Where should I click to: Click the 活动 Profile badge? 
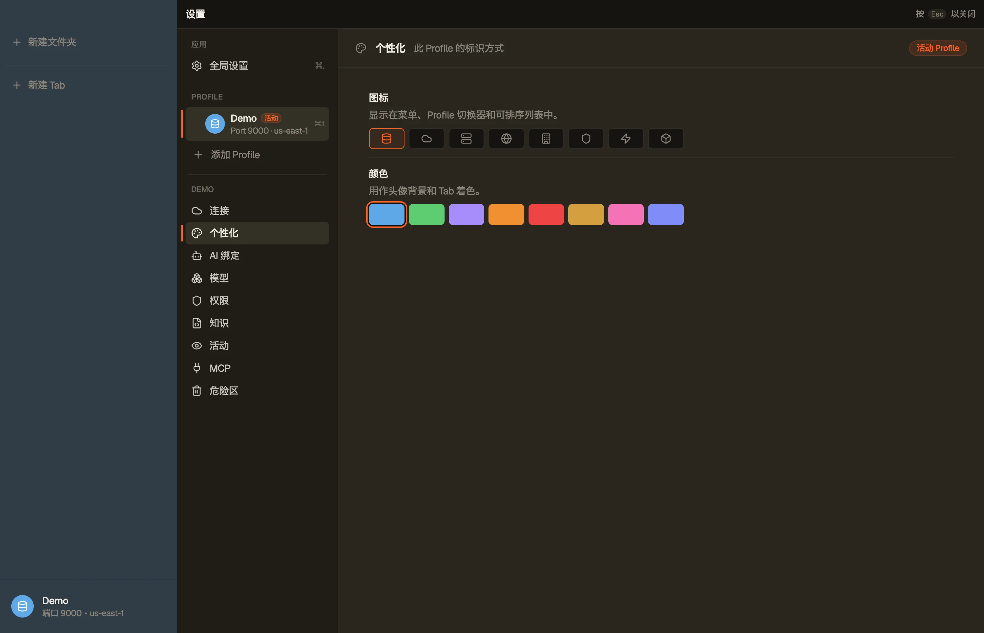[x=938, y=48]
